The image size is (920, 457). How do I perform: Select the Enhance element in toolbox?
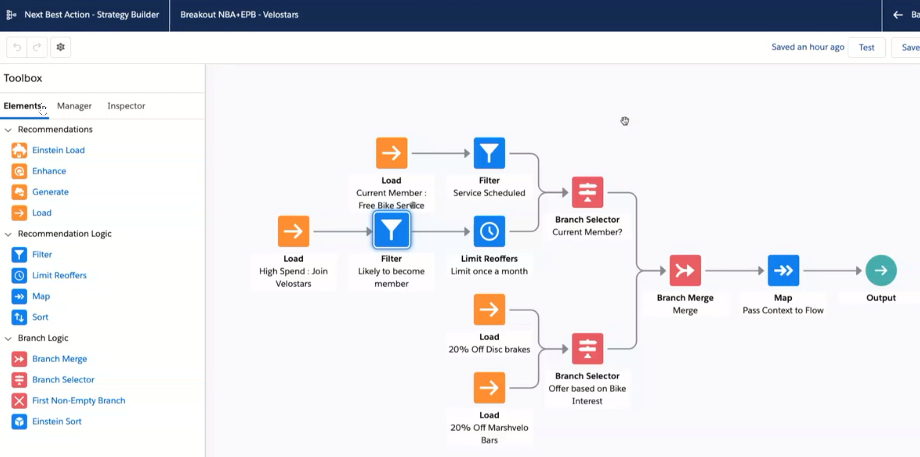point(49,171)
